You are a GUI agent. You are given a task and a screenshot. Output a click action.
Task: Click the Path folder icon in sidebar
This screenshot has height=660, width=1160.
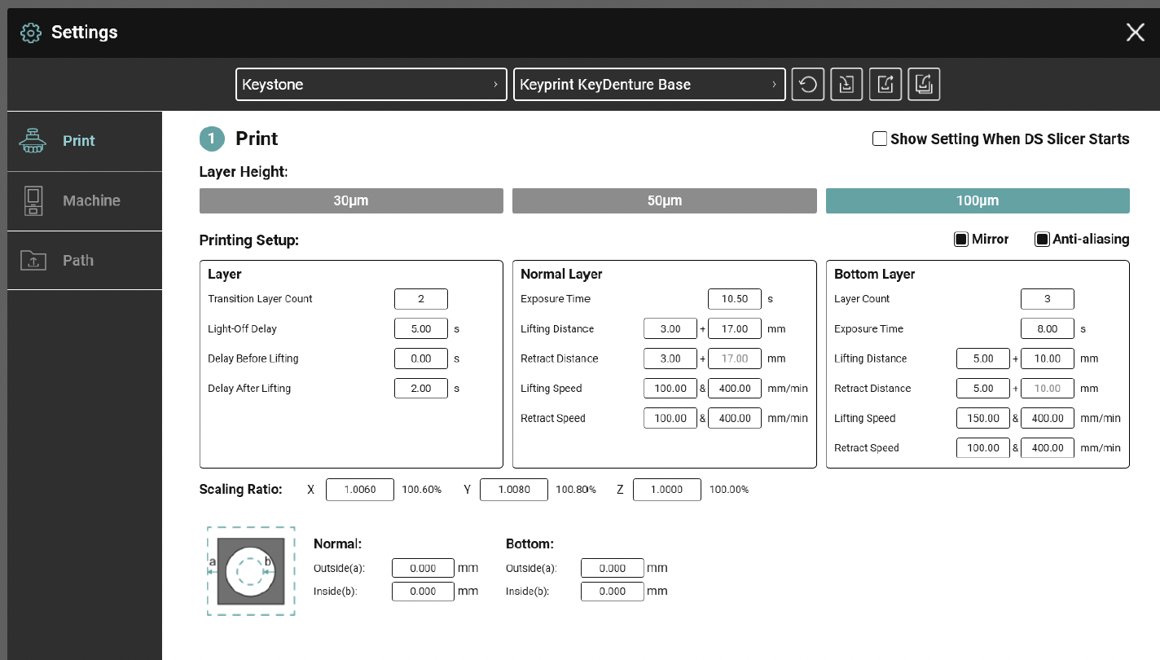click(33, 261)
